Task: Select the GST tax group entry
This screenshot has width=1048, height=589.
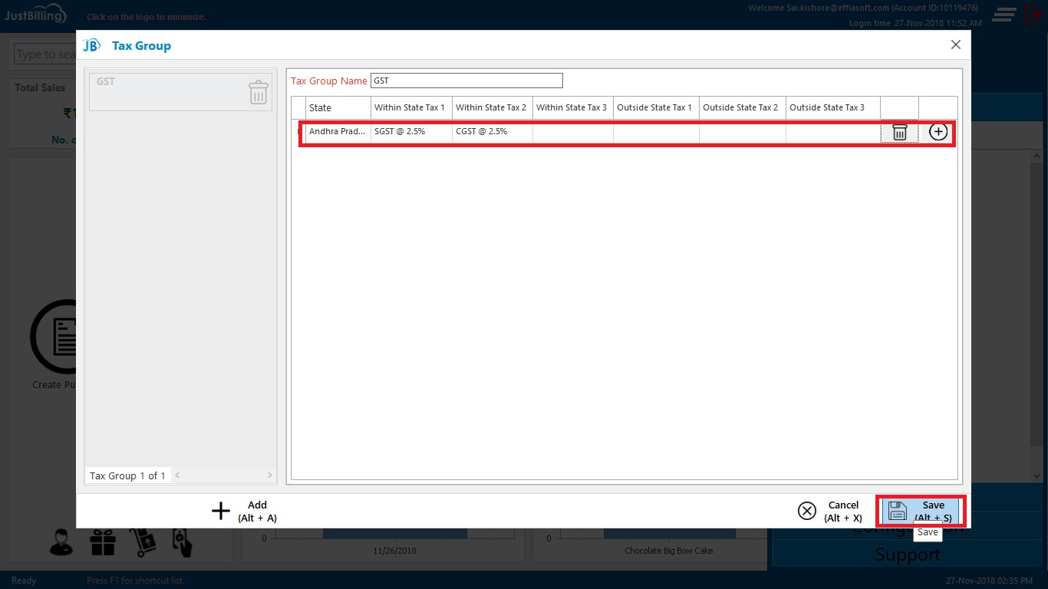Action: tap(180, 92)
